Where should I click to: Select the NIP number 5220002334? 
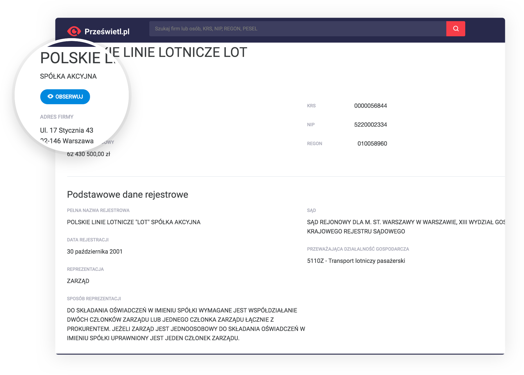coord(370,125)
